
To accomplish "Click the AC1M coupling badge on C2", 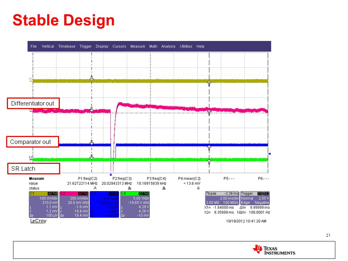I will [83, 194].
